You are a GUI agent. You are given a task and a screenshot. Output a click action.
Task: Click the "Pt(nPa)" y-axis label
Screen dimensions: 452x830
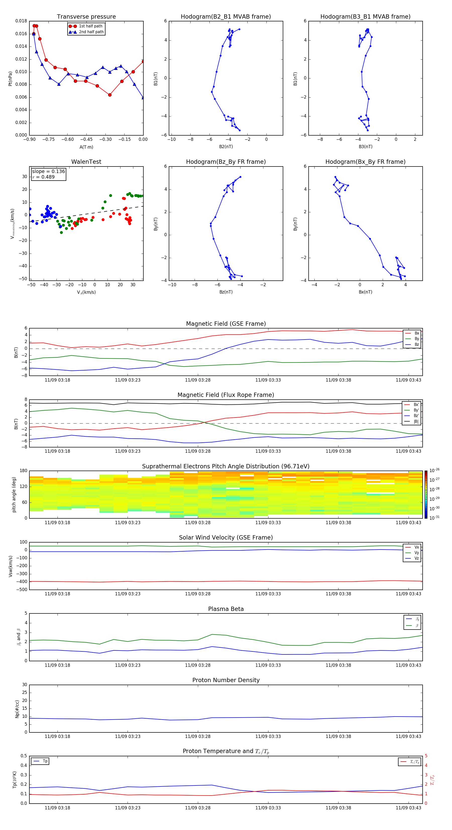click(10, 78)
